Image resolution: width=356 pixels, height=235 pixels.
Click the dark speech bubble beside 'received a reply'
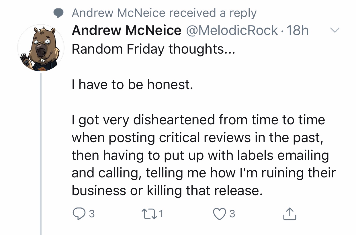click(59, 13)
